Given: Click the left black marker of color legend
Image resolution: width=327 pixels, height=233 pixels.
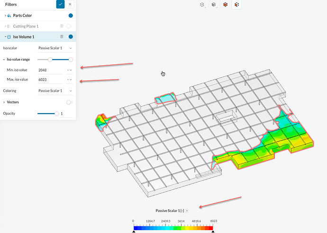Looking at the screenshot, I should pos(134,231).
